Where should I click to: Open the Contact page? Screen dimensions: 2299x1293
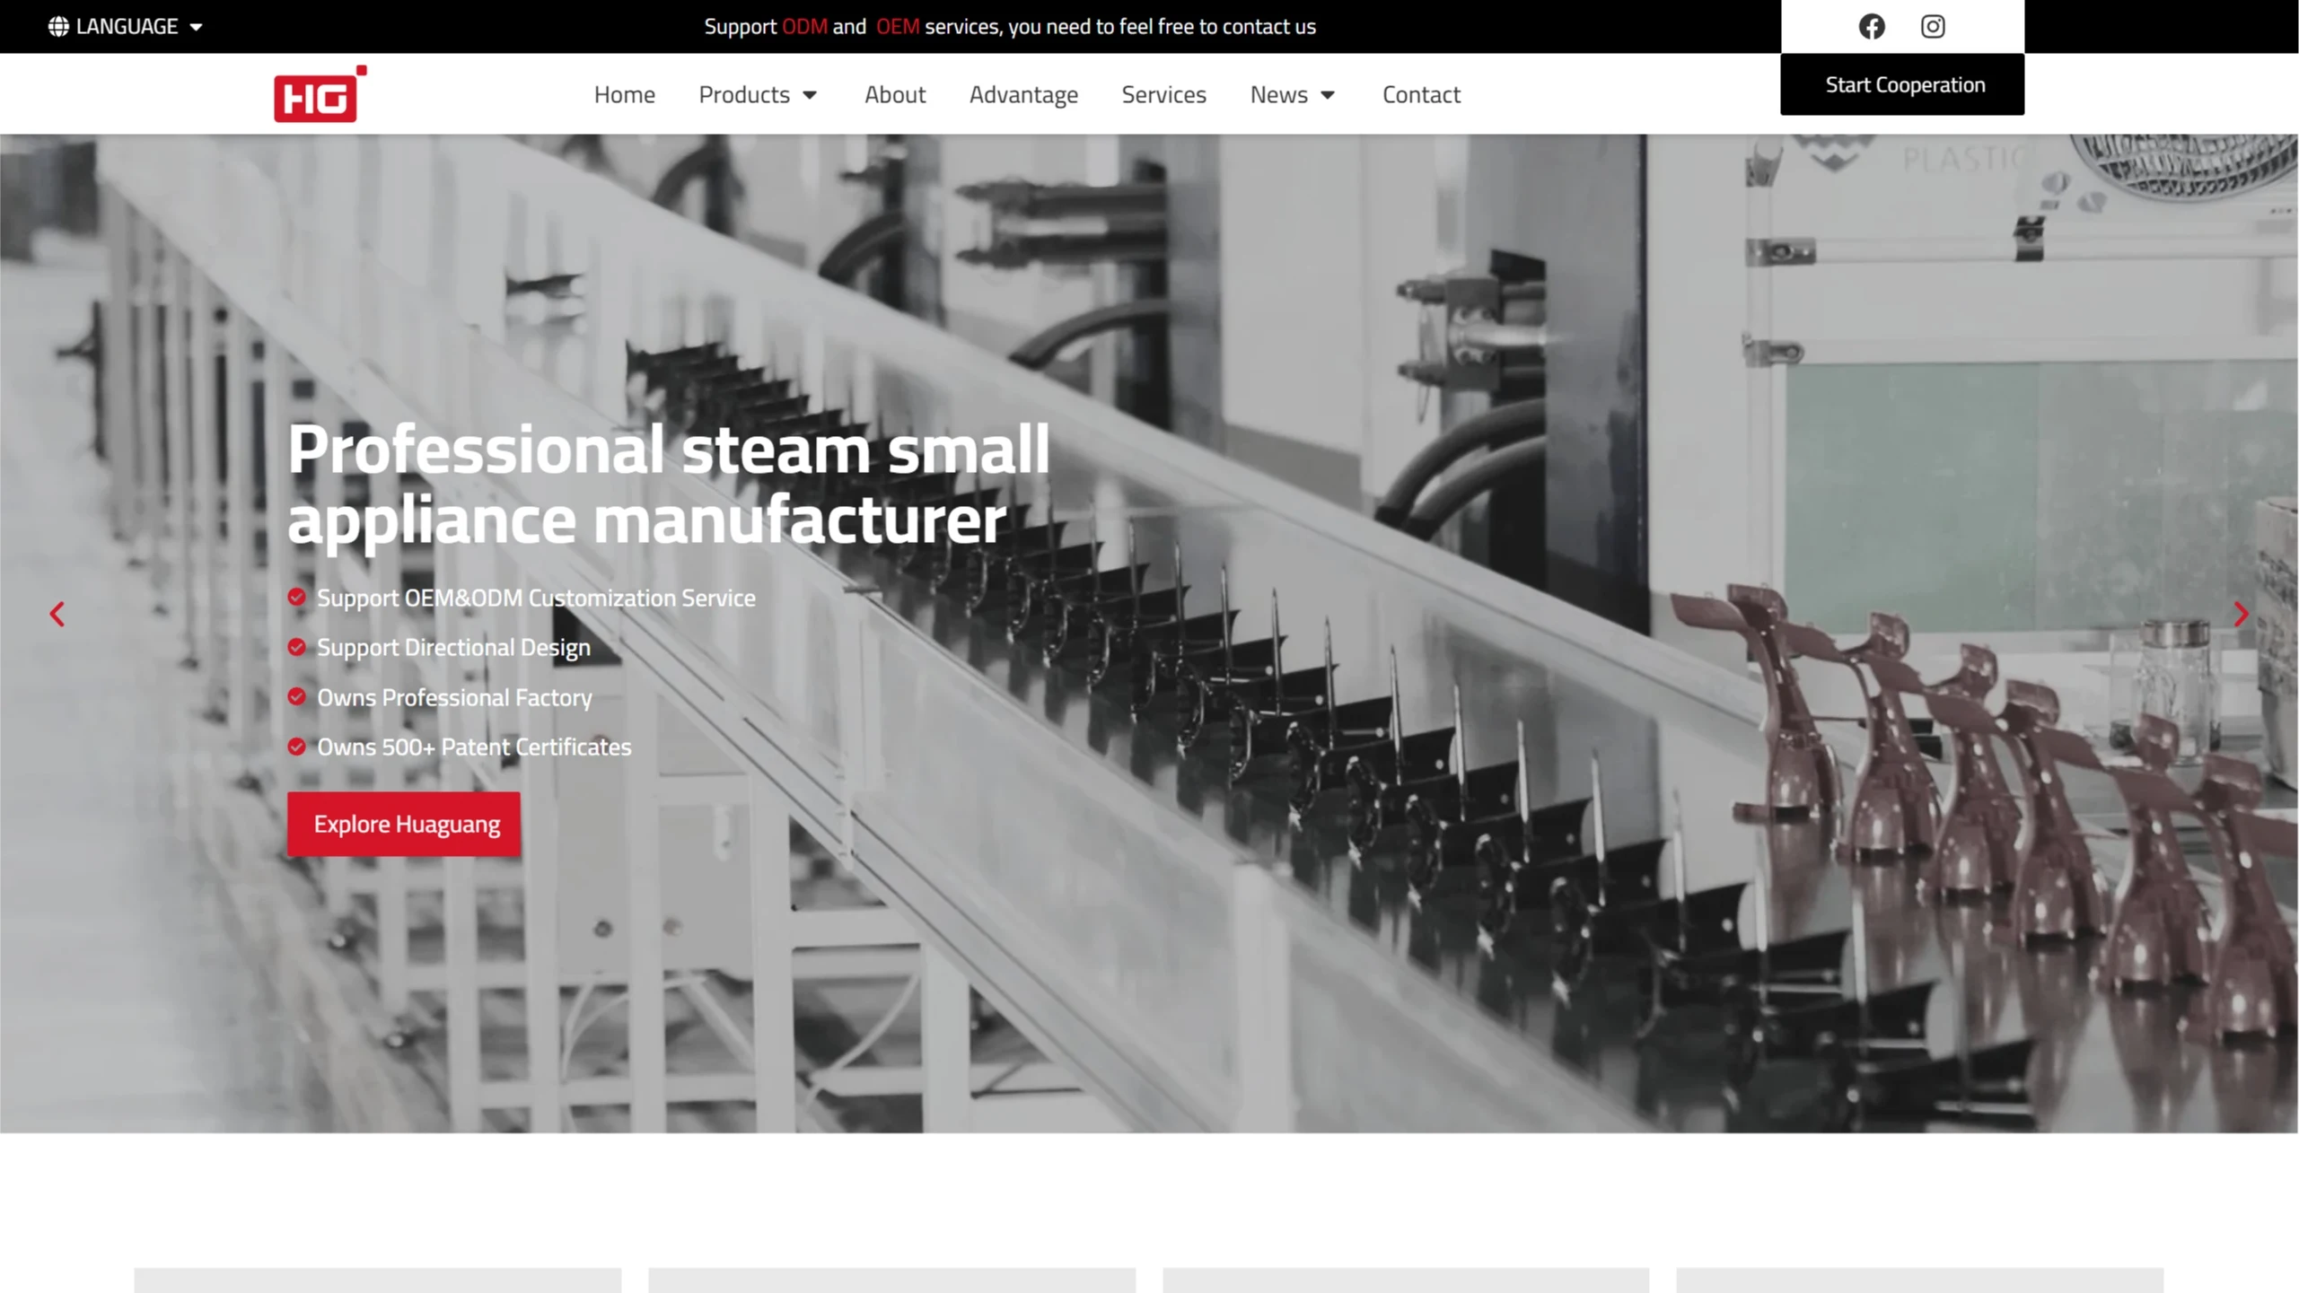tap(1420, 94)
